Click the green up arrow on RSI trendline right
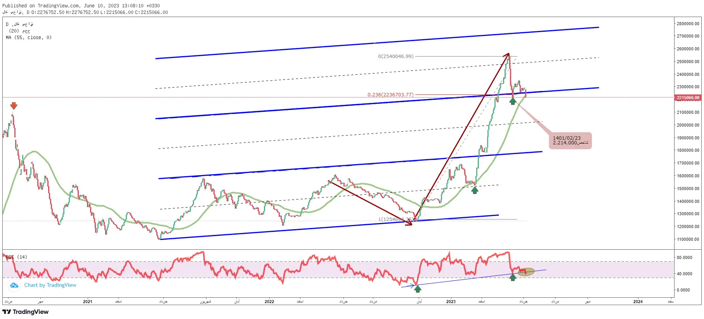 tap(513, 277)
